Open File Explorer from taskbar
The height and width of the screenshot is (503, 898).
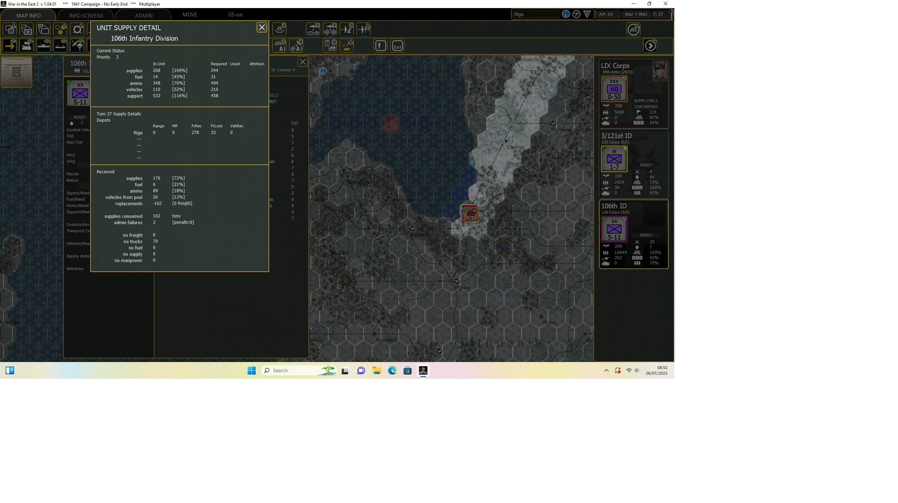(x=376, y=370)
